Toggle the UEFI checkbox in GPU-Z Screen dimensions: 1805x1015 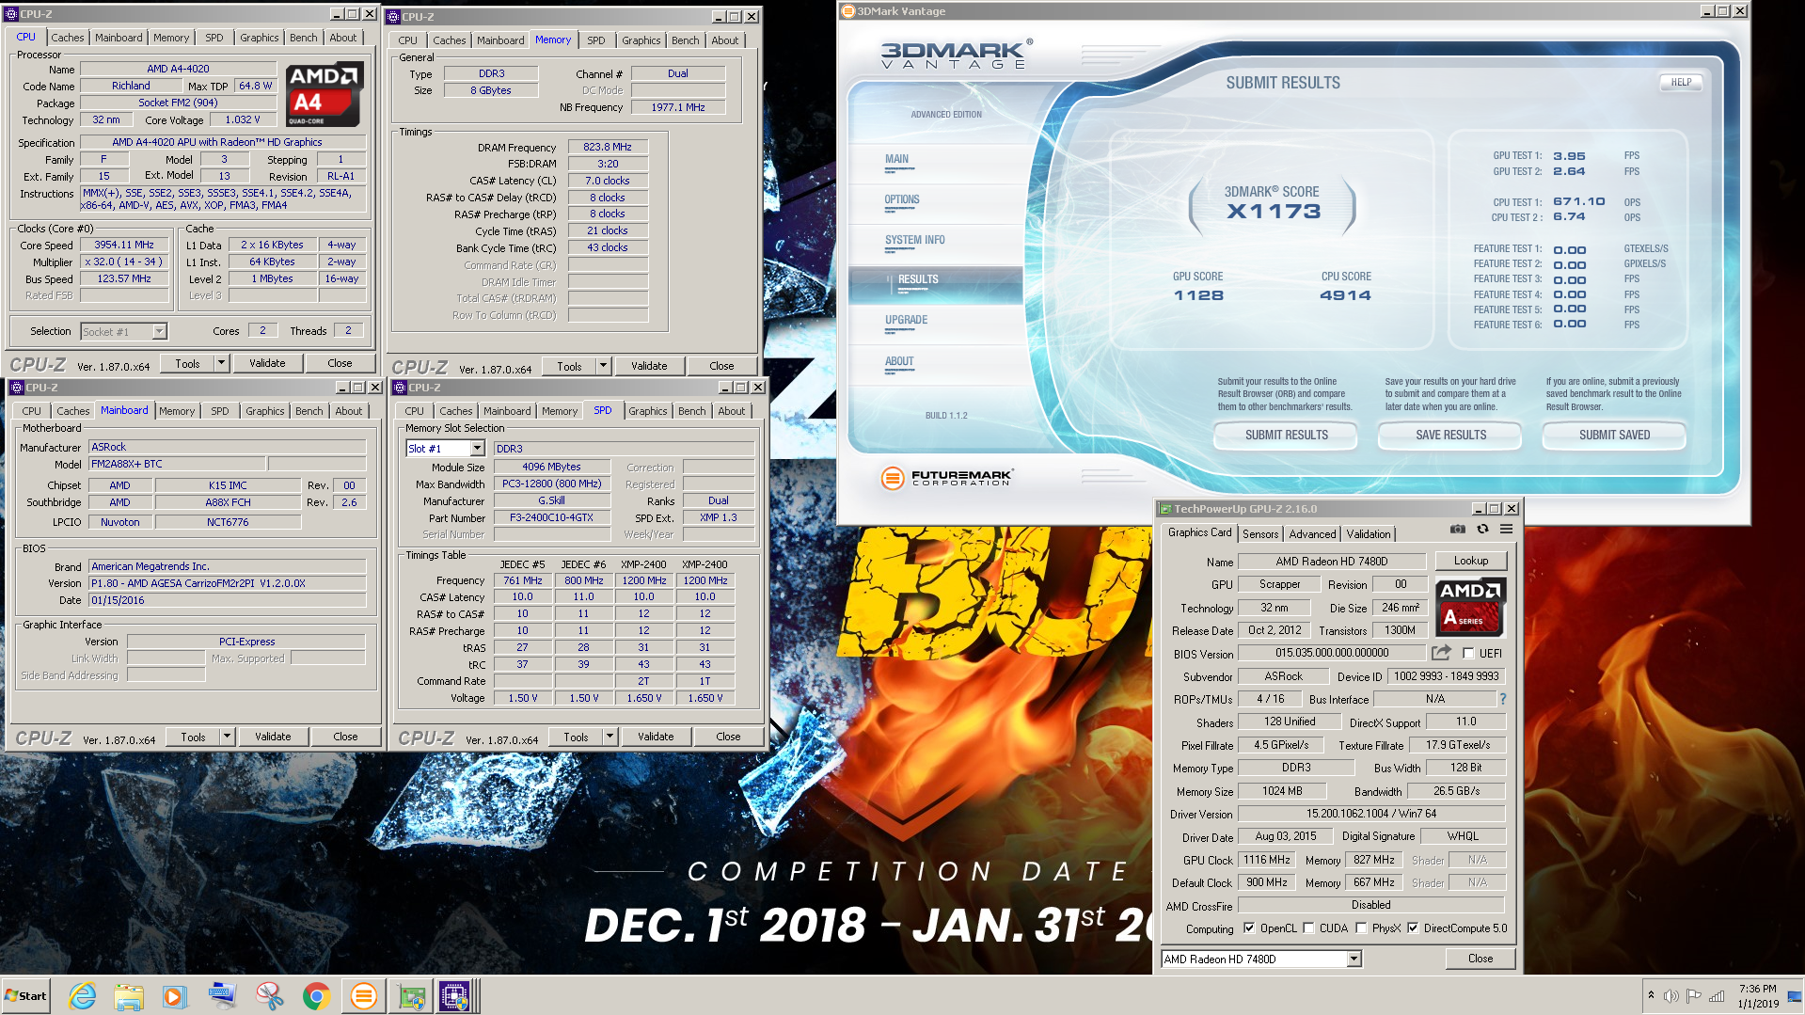(1468, 653)
